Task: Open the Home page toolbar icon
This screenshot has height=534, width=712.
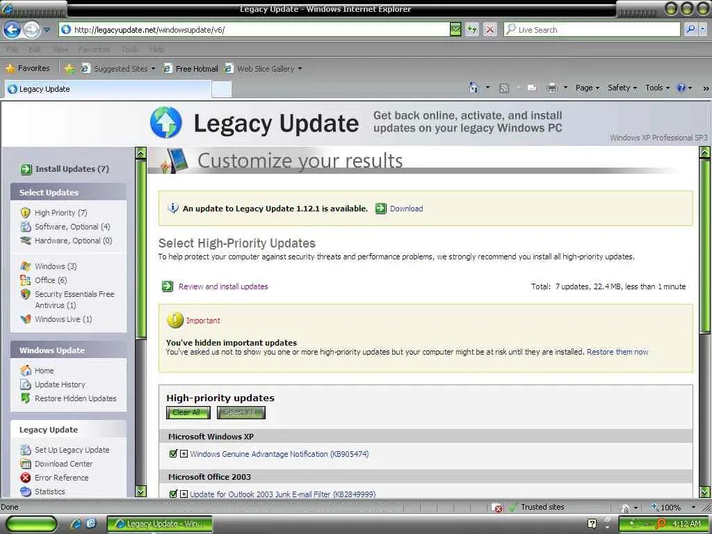Action: tap(474, 88)
